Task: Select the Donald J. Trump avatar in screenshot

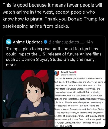Action: tap(57, 73)
